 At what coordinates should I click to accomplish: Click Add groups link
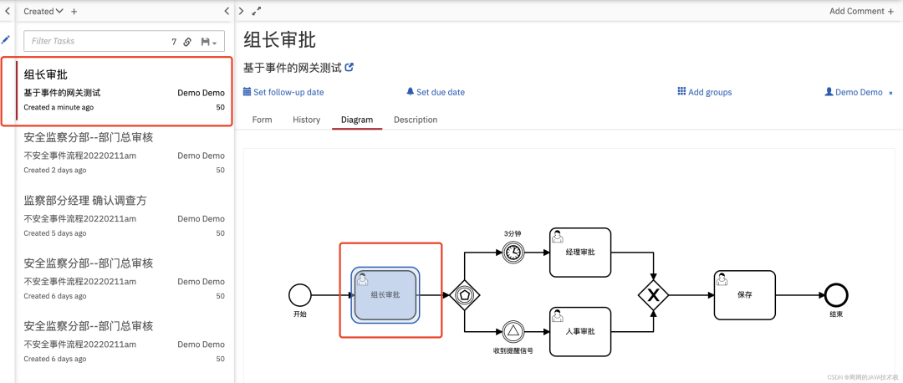click(x=705, y=92)
